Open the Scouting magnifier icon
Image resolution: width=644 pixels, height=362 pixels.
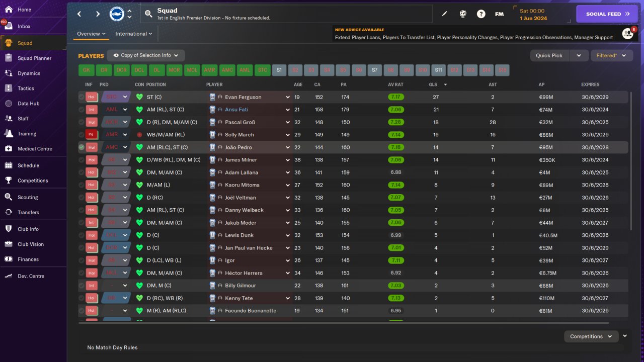9,197
